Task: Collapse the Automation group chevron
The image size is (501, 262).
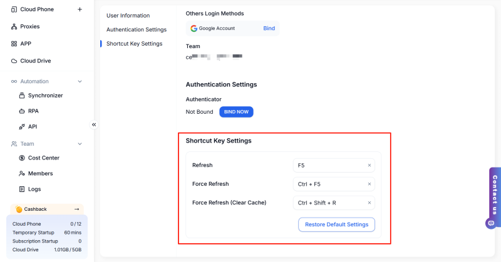Action: click(80, 81)
